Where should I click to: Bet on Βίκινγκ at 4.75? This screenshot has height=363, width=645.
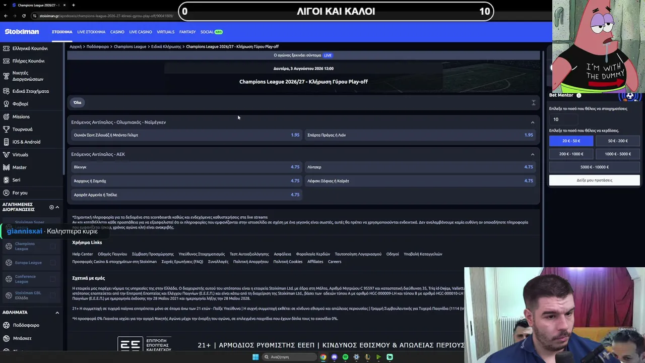click(x=186, y=167)
